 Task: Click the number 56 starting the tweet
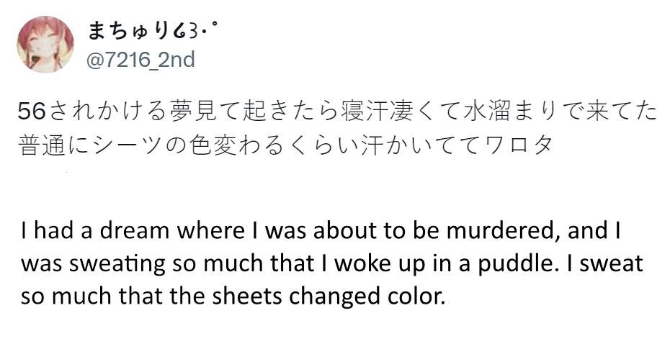[x=31, y=112]
